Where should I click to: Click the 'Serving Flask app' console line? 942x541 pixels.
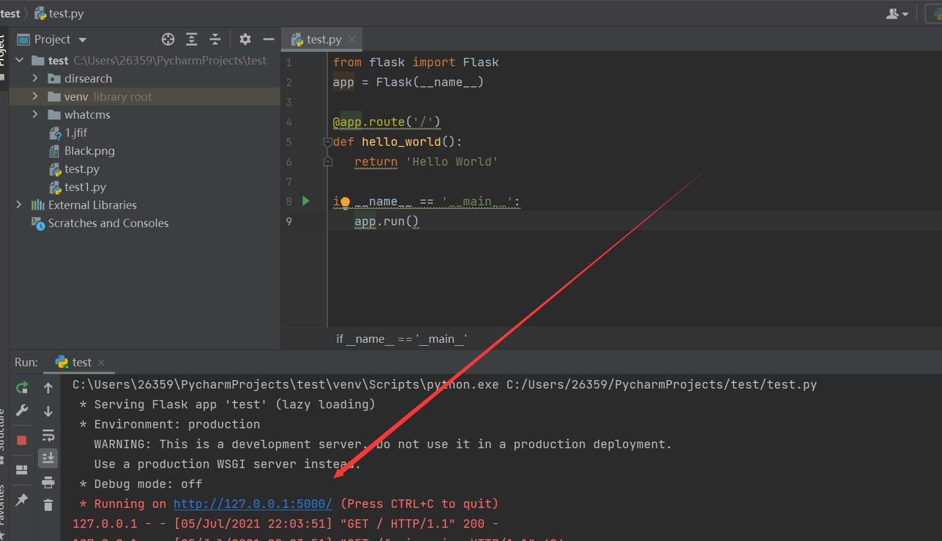(x=227, y=404)
